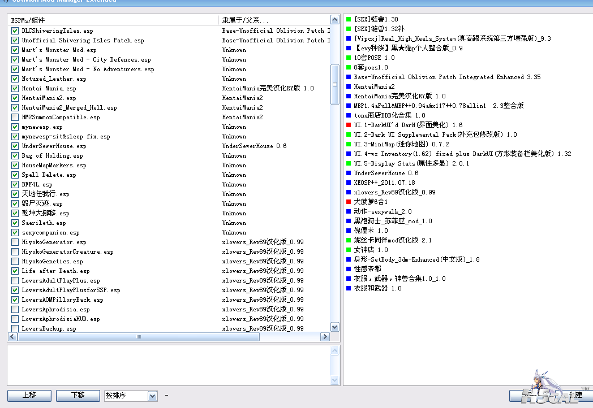Image resolution: width=593 pixels, height=408 pixels.
Task: Click the blue square beside UnderSewerHouse 0.6 mod
Action: tap(349, 173)
